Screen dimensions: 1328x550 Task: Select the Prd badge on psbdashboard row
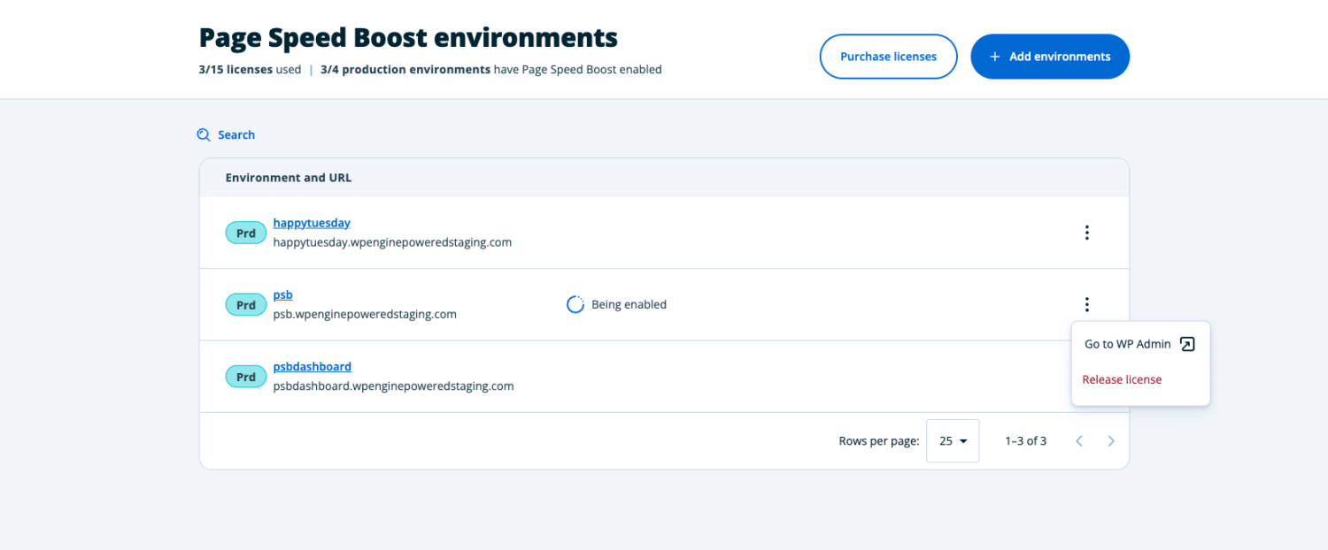point(245,376)
